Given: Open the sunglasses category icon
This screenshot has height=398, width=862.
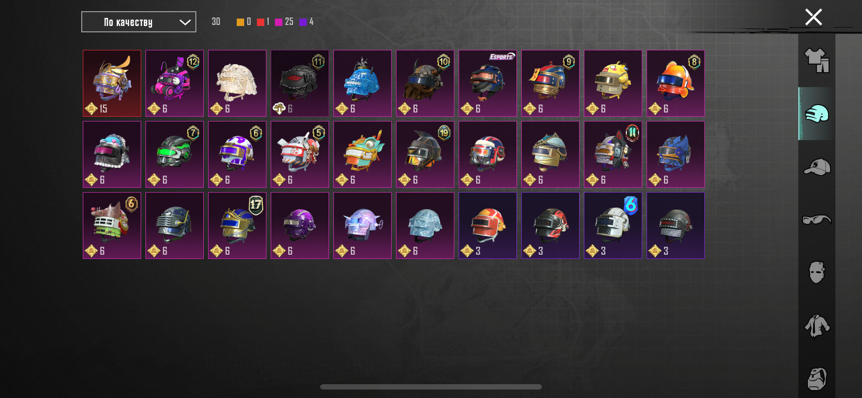Looking at the screenshot, I should tap(816, 219).
